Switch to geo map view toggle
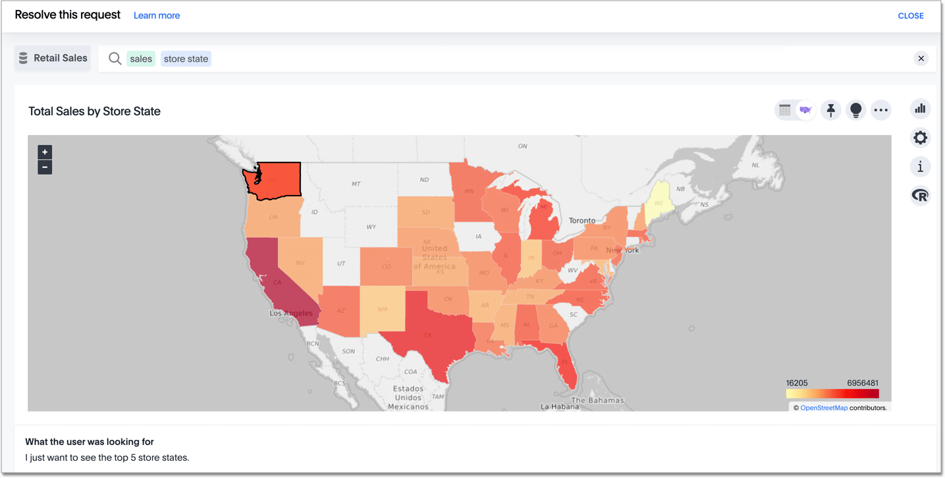This screenshot has width=945, height=478. point(805,110)
